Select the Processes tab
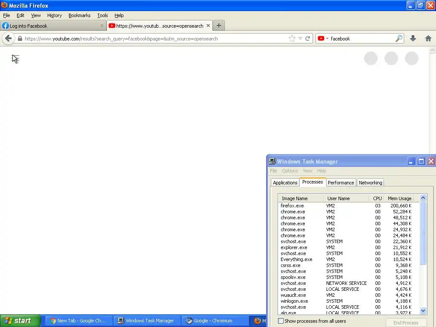This screenshot has width=436, height=327. pyautogui.click(x=313, y=182)
